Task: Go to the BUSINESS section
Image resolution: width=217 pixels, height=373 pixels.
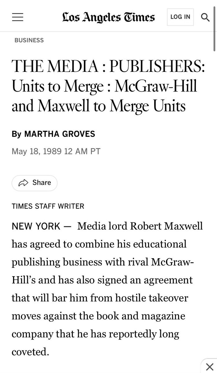Action: point(29,40)
